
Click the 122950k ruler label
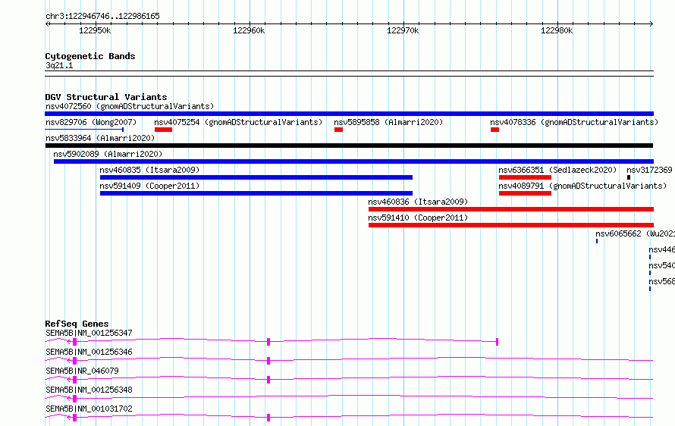click(95, 31)
